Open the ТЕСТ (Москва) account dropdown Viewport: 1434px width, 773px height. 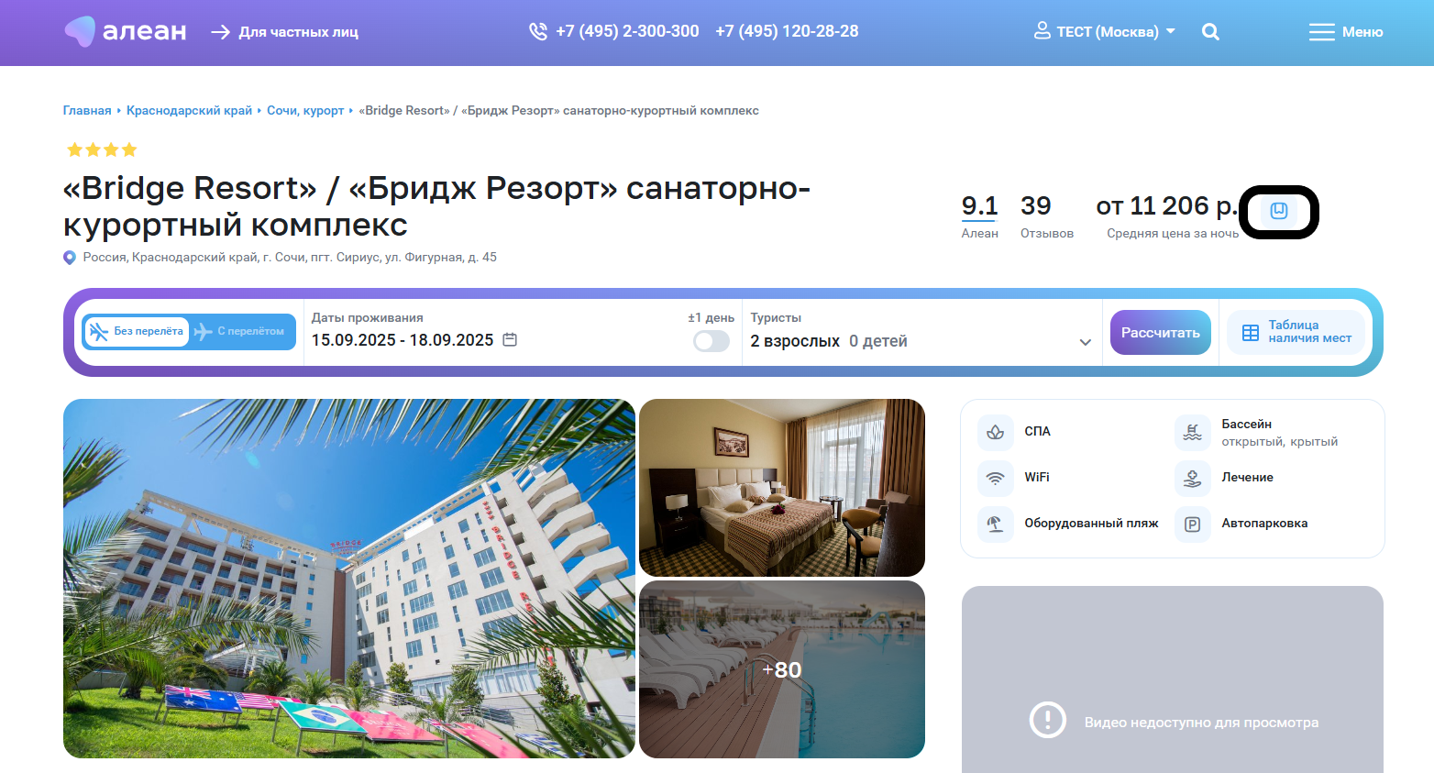tap(1105, 31)
